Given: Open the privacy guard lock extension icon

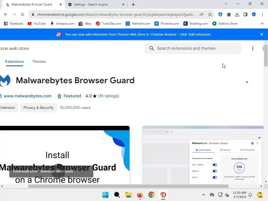Looking at the screenshot, I should coord(220,15).
